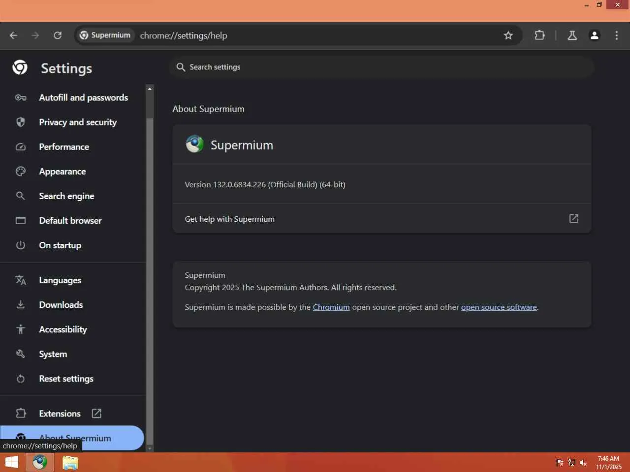The image size is (630, 472).
Task: Click the window icon for Default browser
Action: [x=21, y=220]
